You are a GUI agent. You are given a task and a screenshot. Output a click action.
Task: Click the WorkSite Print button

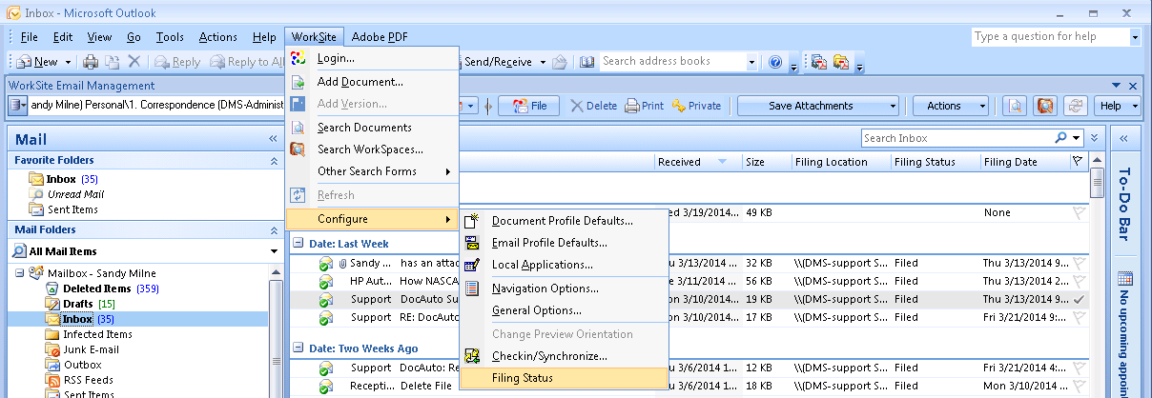pos(645,106)
